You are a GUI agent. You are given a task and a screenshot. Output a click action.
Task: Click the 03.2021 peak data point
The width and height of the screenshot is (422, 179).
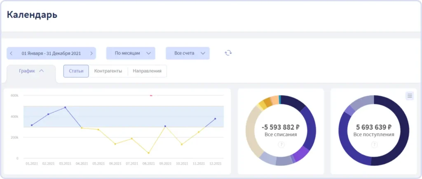point(65,108)
